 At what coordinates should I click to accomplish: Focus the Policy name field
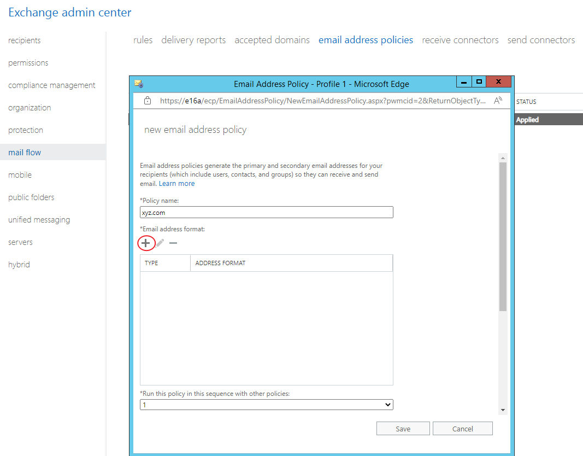click(266, 212)
